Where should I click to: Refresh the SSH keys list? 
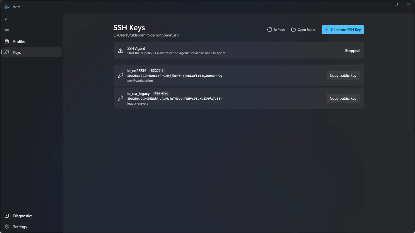coord(276,30)
